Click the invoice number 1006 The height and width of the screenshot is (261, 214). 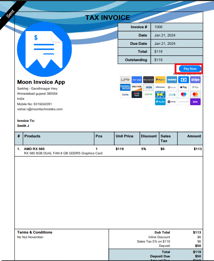point(158,27)
